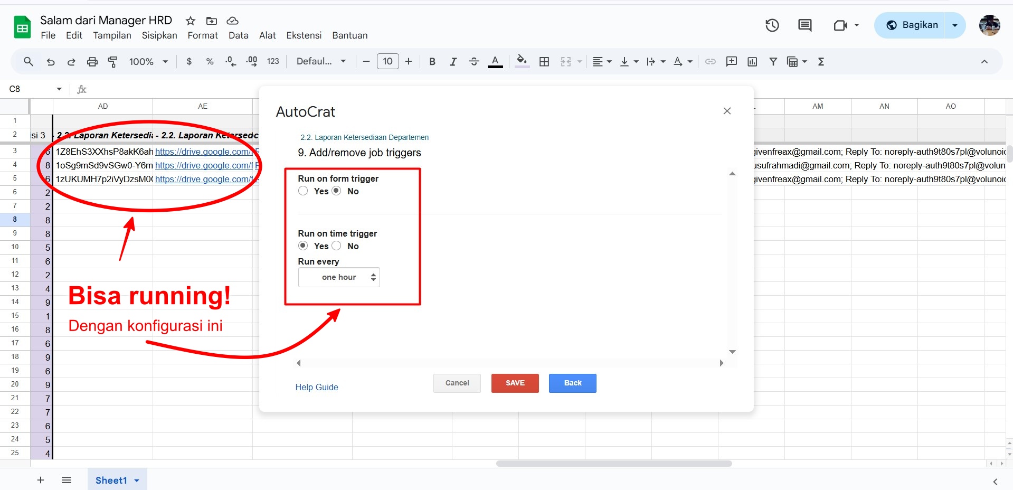Viewport: 1013px width, 490px height.
Task: Click the horizontal sheet scrollbar
Action: [x=614, y=464]
